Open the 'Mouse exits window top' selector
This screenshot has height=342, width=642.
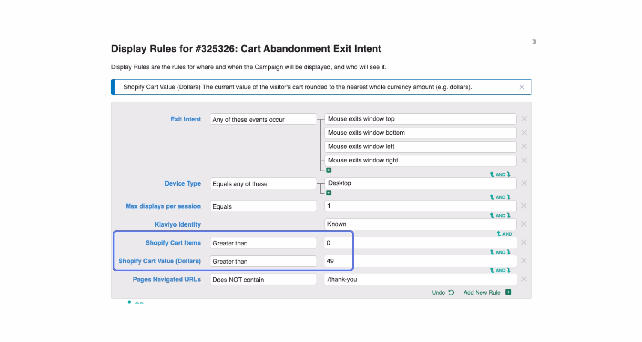click(x=420, y=119)
